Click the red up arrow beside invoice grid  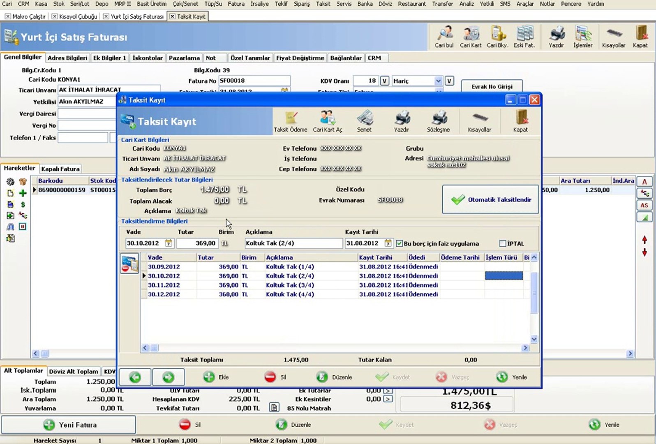644,240
